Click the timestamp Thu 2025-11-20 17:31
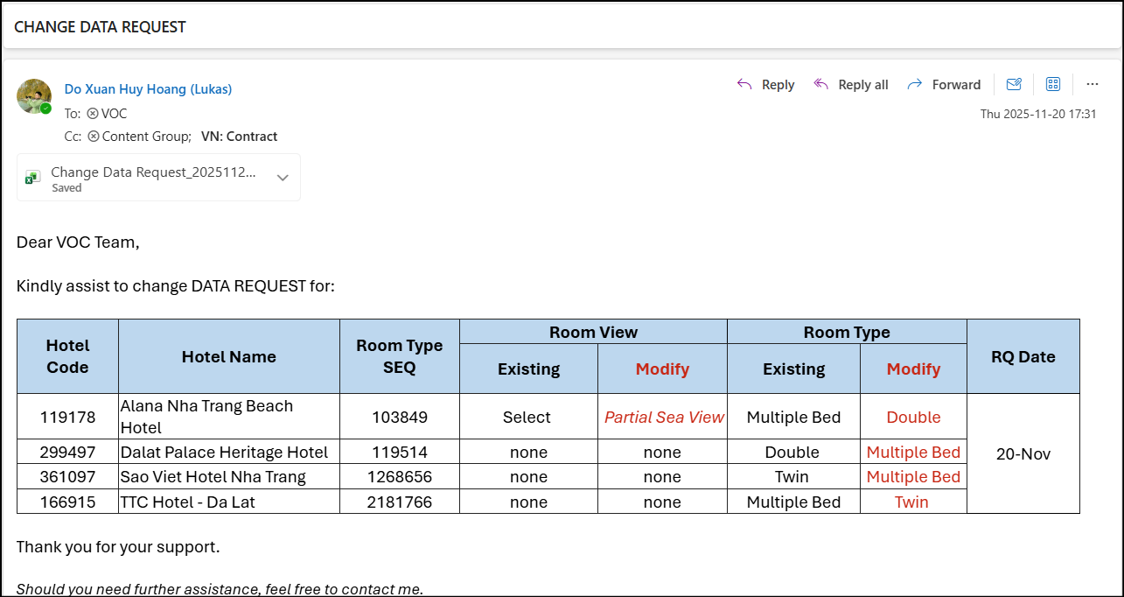1124x597 pixels. pos(1038,114)
